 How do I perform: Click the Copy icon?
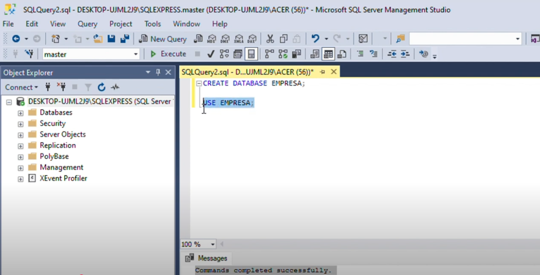(x=284, y=39)
